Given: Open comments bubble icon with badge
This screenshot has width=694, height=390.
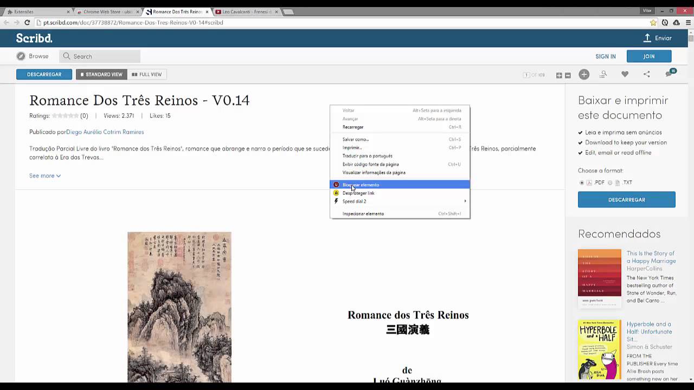Looking at the screenshot, I should coord(670,73).
